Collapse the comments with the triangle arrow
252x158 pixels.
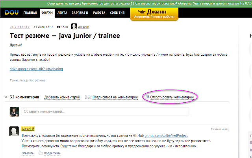point(6,97)
